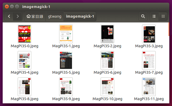The image size is (172, 106).
Task: Click the file name MagPi35-9.jpeg
Action: [66, 99]
